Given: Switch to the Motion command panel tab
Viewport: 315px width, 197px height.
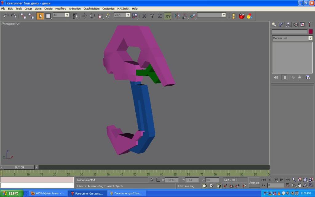Looking at the screenshot, I should 295,25.
